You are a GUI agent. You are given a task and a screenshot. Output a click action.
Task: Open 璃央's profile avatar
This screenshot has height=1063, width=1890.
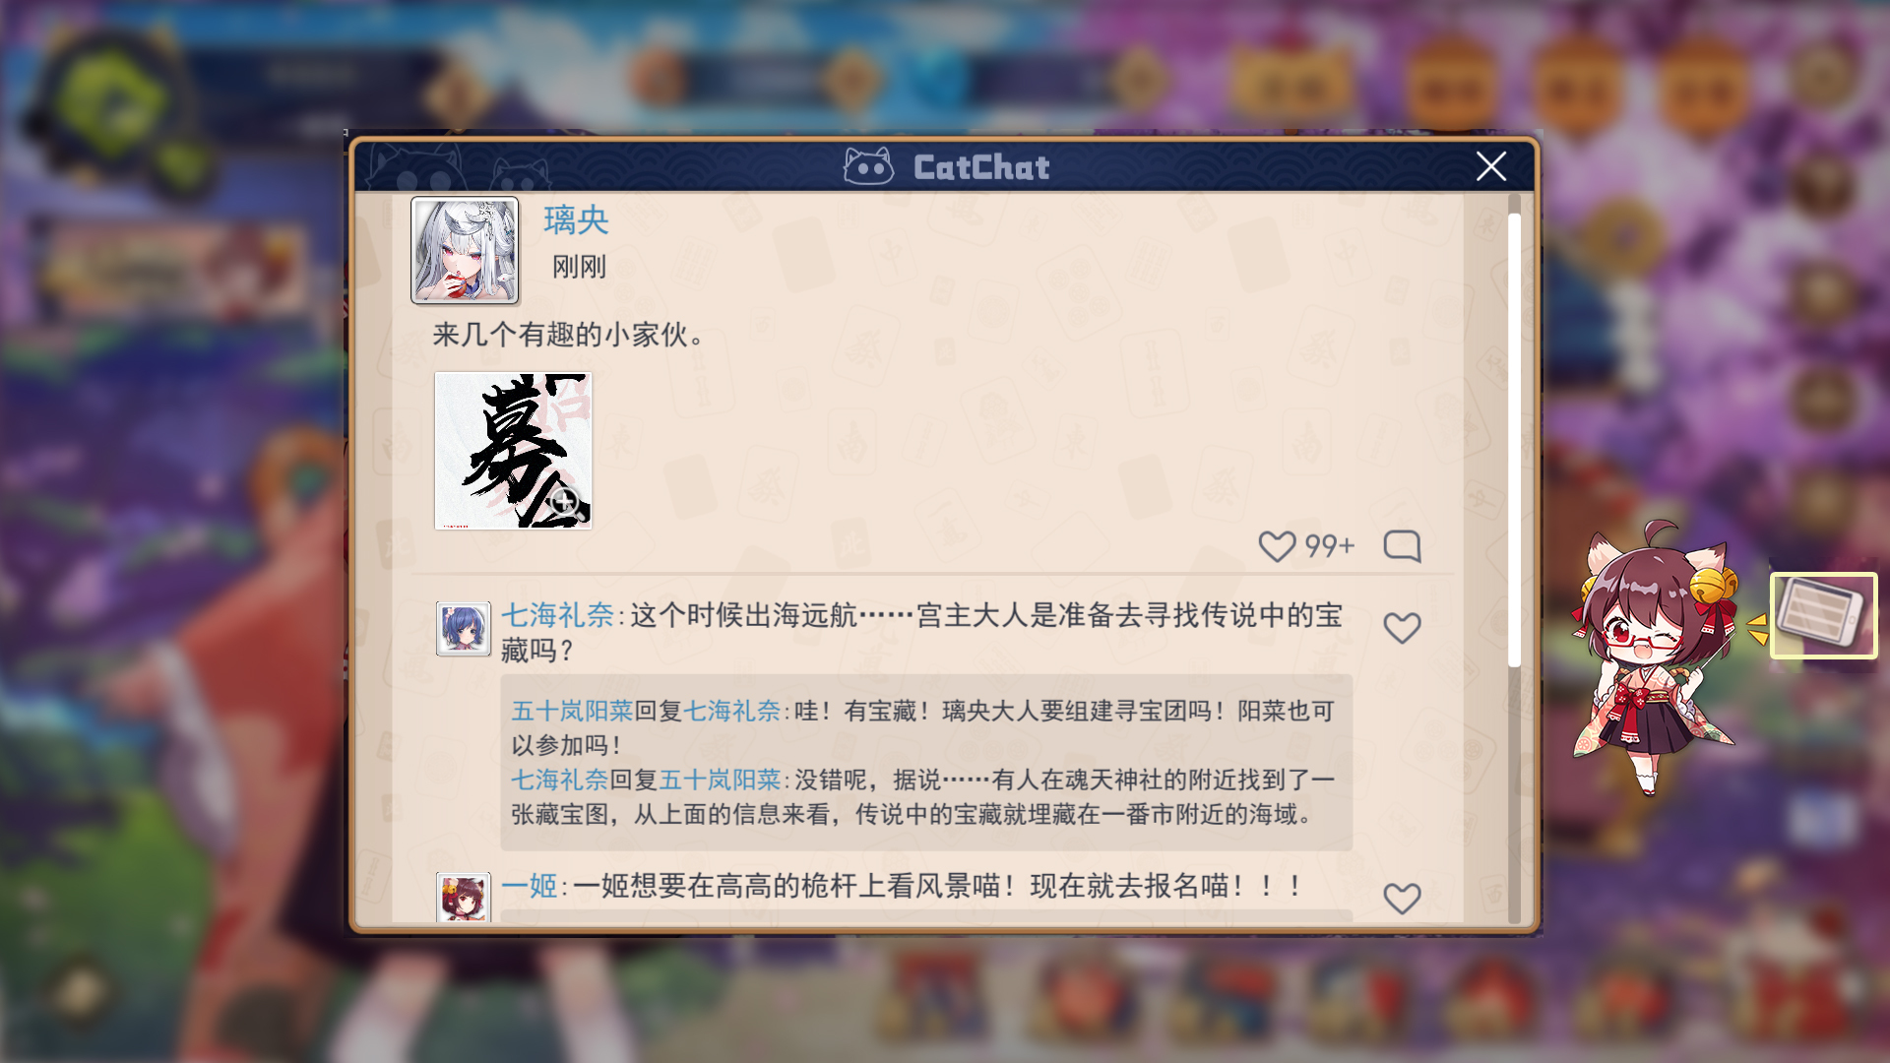click(465, 250)
